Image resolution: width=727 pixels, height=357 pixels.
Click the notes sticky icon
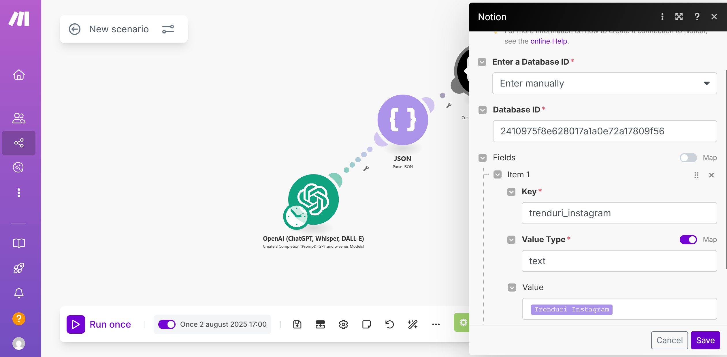(366, 324)
